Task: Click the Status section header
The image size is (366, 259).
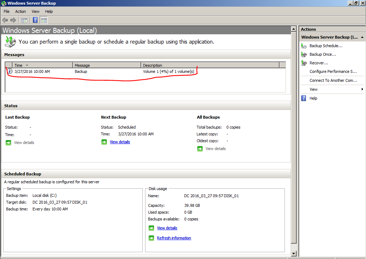Action: click(146, 106)
